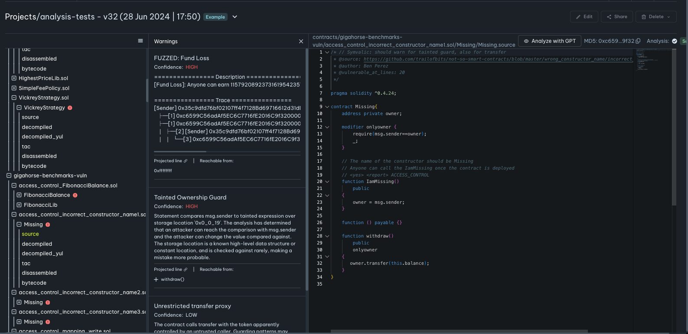The image size is (688, 334).
Task: Collapse VickreyStrategy.sol tree node
Action: point(14,98)
